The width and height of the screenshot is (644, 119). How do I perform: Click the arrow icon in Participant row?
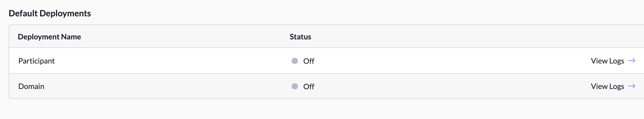click(632, 61)
